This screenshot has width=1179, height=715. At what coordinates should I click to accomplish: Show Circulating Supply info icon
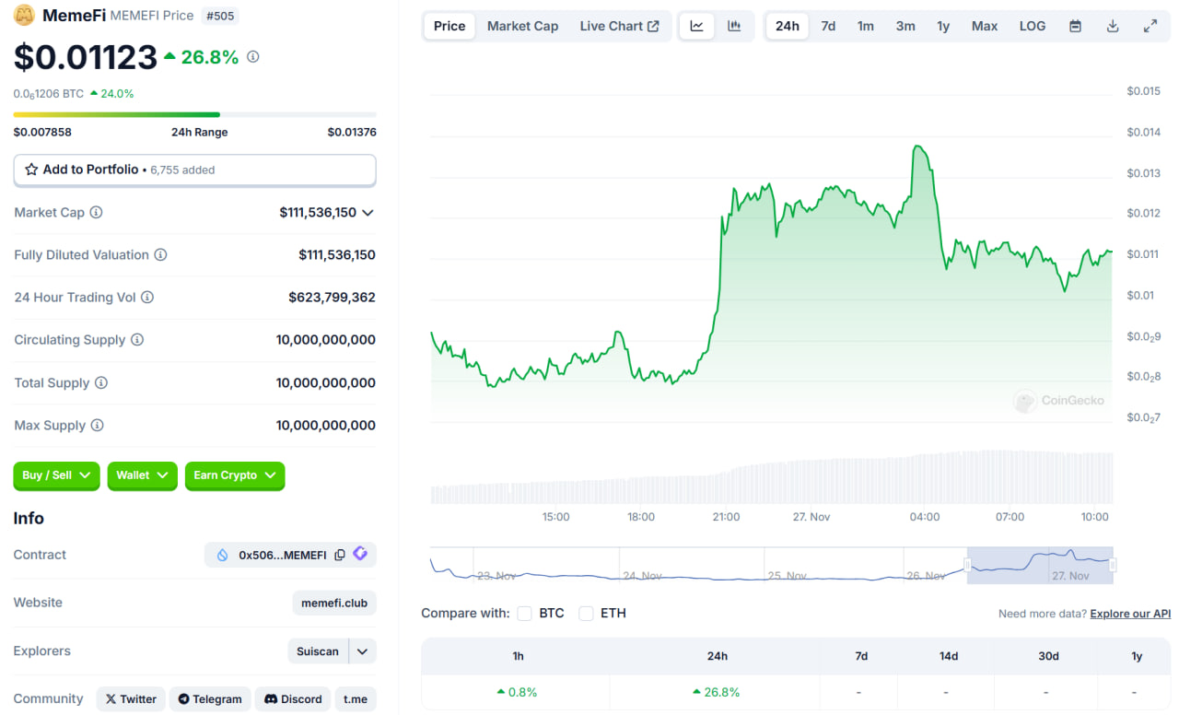tap(137, 339)
